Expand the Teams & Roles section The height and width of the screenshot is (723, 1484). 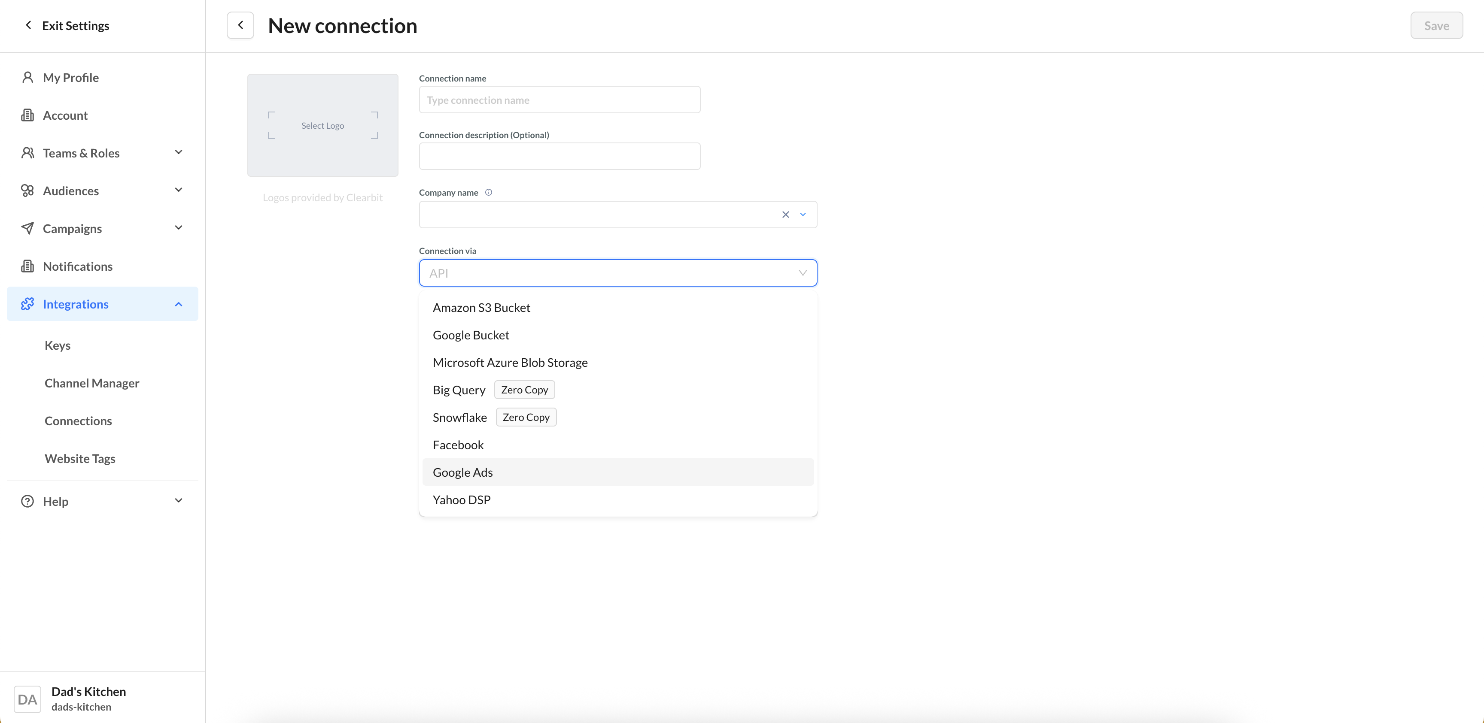click(179, 153)
